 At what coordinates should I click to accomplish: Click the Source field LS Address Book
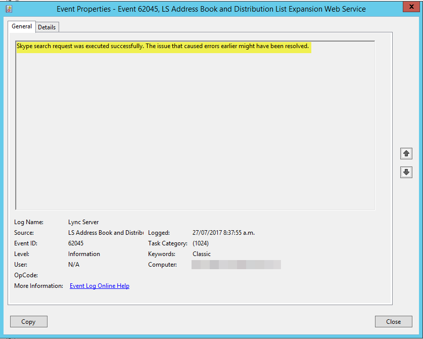click(106, 233)
